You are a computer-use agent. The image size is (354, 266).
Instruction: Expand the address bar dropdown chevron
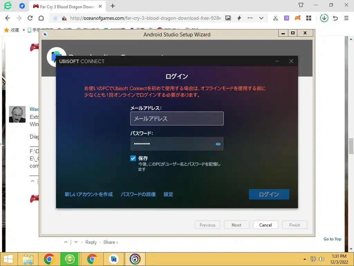tap(261, 18)
